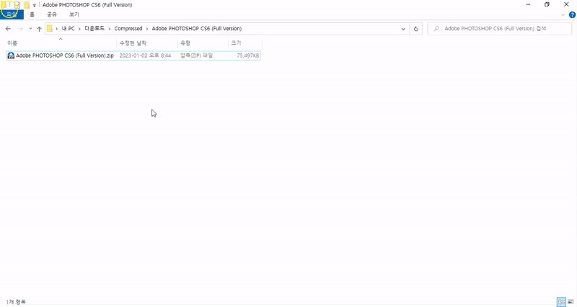577x307 pixels.
Task: Open the 공유 ribbon tab
Action: tap(52, 14)
